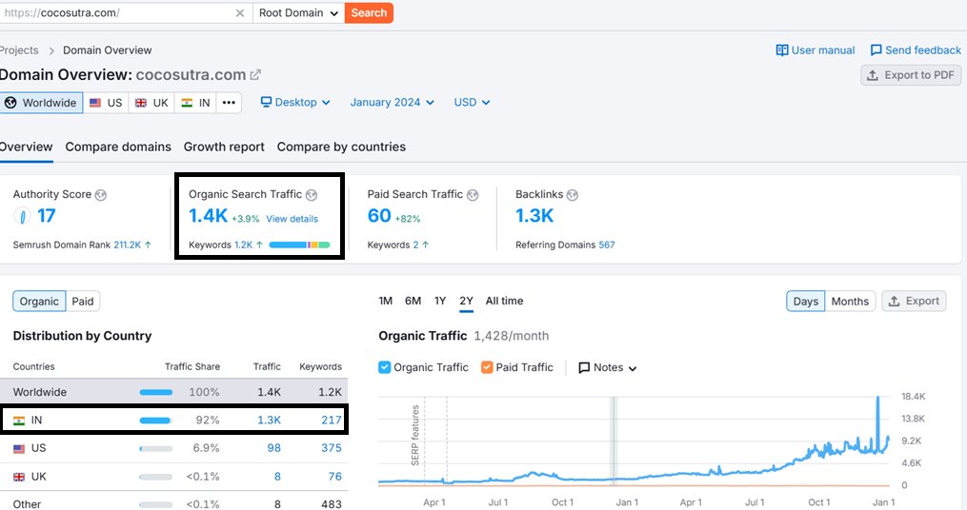Click the globe icon beside Organic Search Traffic

pos(312,195)
